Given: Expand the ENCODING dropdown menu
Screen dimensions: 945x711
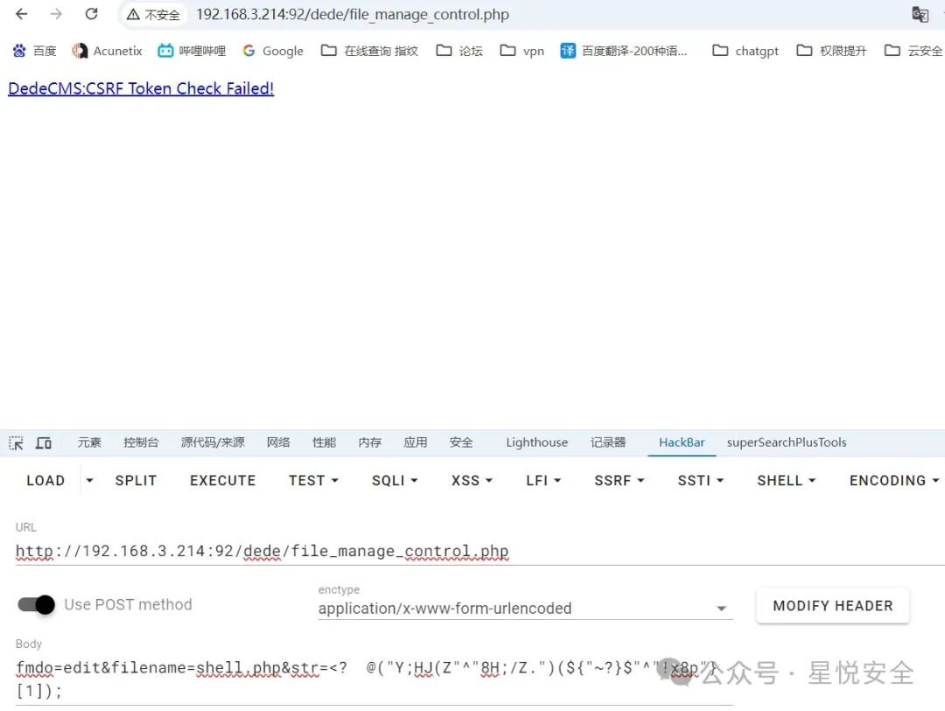Looking at the screenshot, I should (894, 480).
